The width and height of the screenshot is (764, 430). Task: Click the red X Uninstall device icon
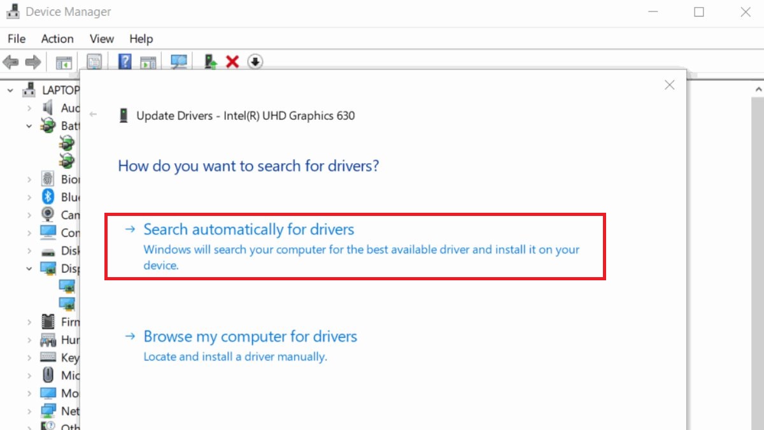pos(232,62)
